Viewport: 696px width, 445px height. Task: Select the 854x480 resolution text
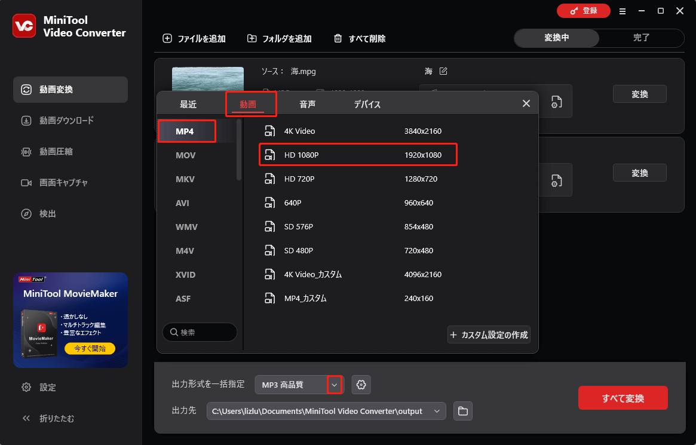pos(419,227)
